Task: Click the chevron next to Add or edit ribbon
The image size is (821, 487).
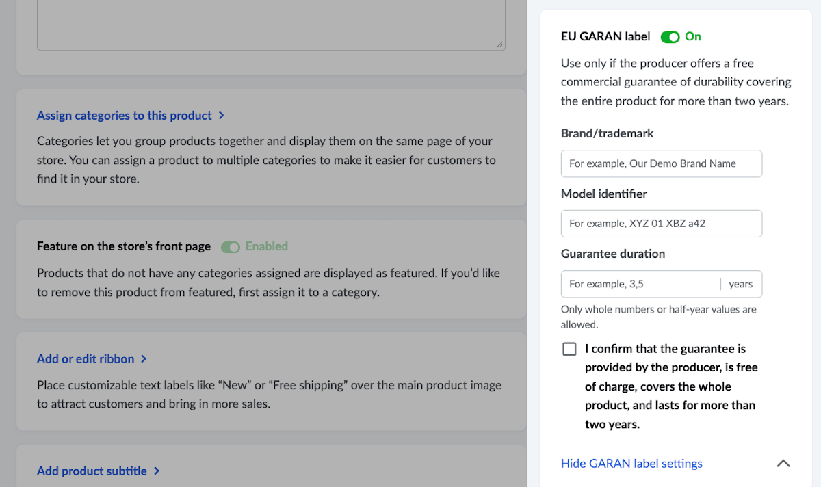Action: pos(143,359)
